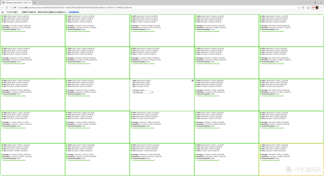This screenshot has height=176, width=324.
Task: Open the split screen icon left of login
Action: (308, 7)
